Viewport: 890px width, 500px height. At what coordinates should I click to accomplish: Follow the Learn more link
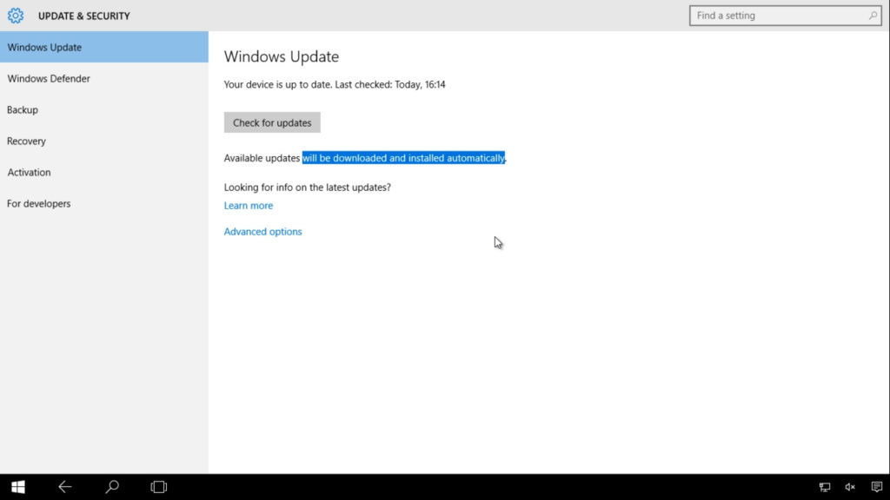click(x=248, y=205)
